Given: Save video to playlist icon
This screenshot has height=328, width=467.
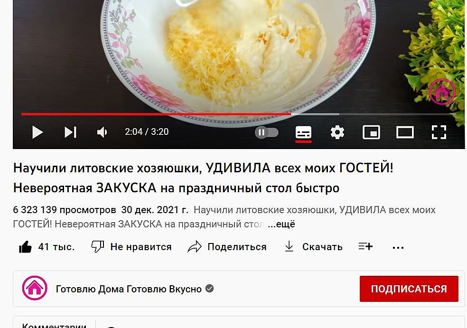Looking at the screenshot, I should pos(365,246).
